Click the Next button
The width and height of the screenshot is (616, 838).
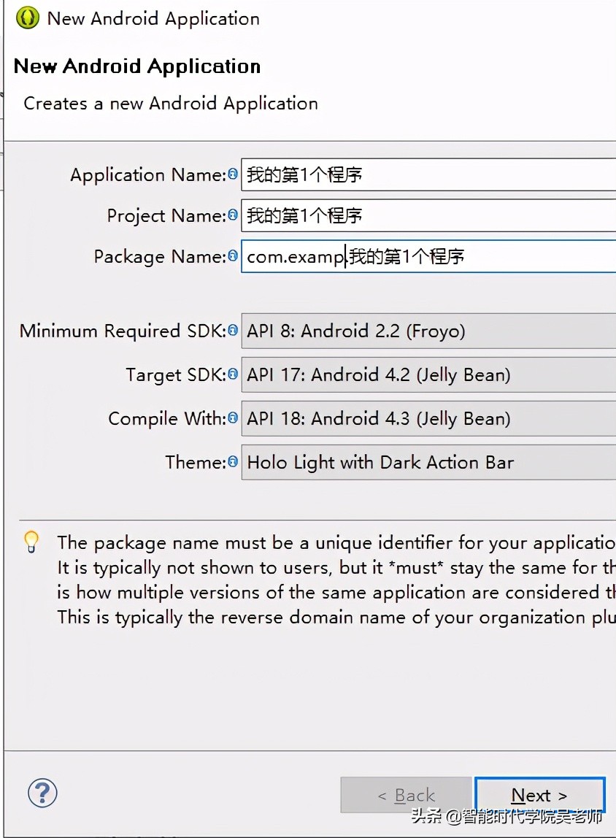pos(539,795)
